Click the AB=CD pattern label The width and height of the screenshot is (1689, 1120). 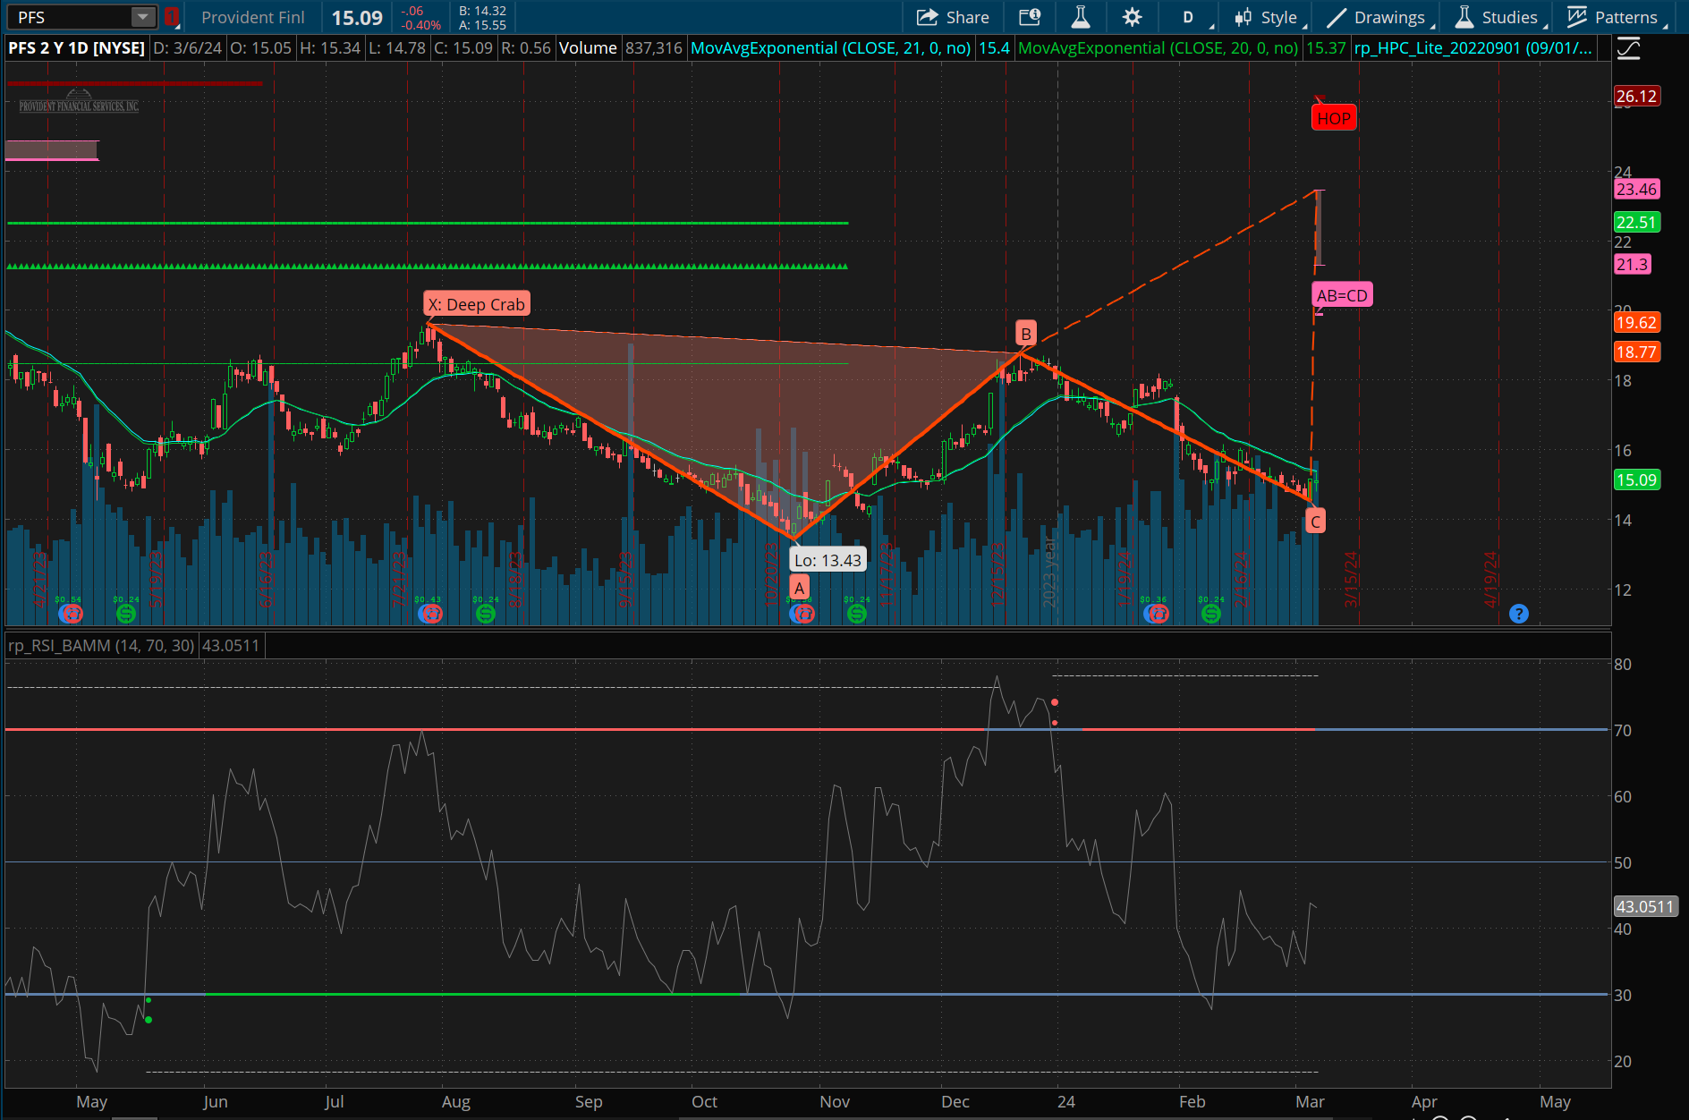pyautogui.click(x=1341, y=295)
